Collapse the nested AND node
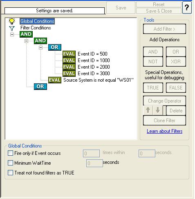 point(26,41)
